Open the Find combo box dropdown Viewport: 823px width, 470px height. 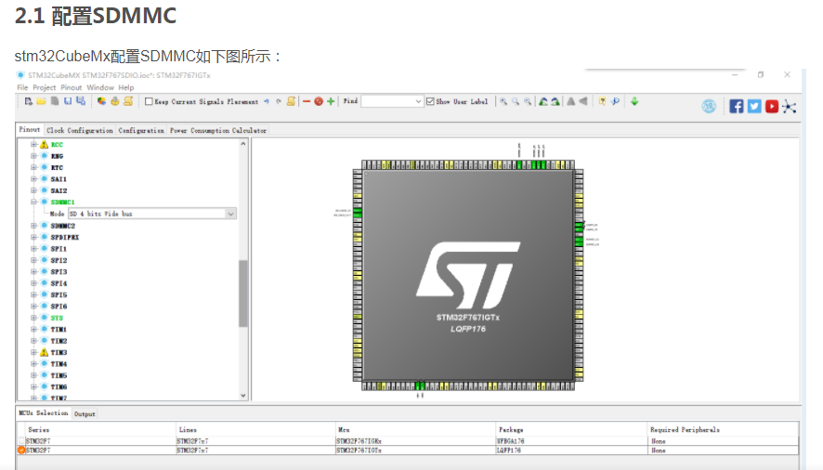pyautogui.click(x=418, y=101)
